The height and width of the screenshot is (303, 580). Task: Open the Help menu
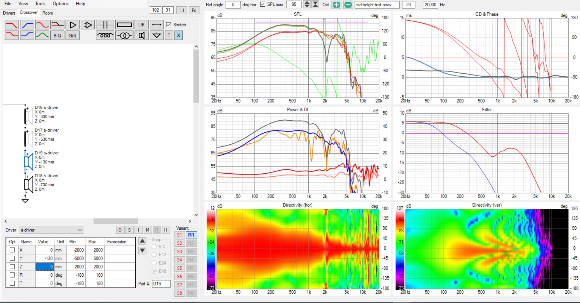[x=80, y=4]
